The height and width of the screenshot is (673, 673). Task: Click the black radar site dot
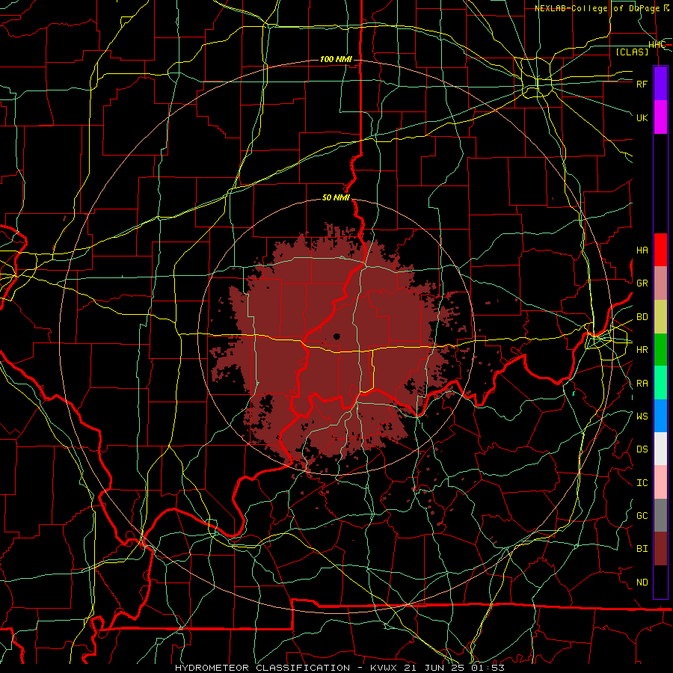tap(336, 336)
